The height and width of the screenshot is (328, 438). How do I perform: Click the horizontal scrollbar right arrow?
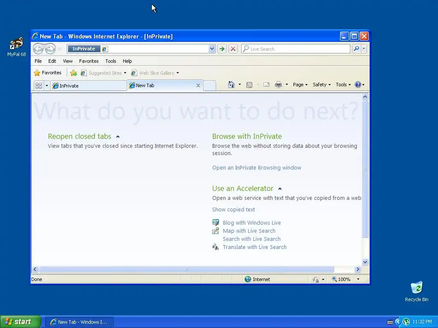coord(358,269)
